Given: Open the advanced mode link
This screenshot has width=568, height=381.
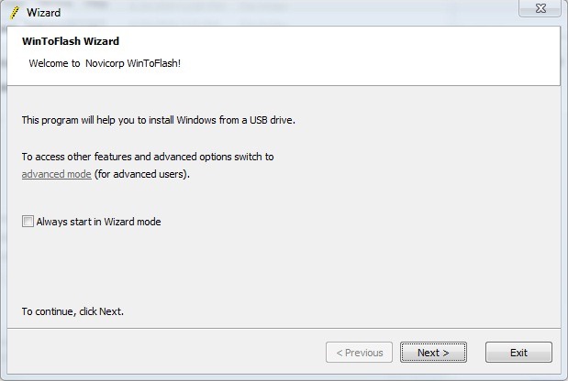Looking at the screenshot, I should pos(56,174).
